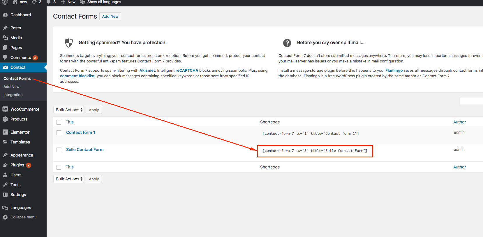Collapse menu using the arrow icon
The width and height of the screenshot is (483, 237).
(x=5, y=217)
